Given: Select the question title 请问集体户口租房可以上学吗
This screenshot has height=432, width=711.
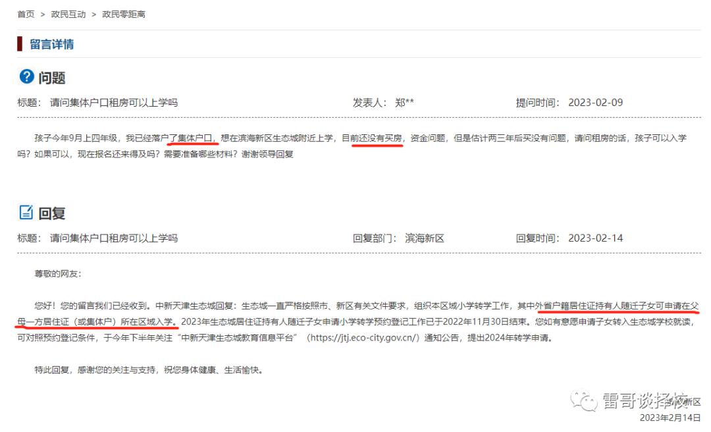Looking at the screenshot, I should click(x=117, y=102).
